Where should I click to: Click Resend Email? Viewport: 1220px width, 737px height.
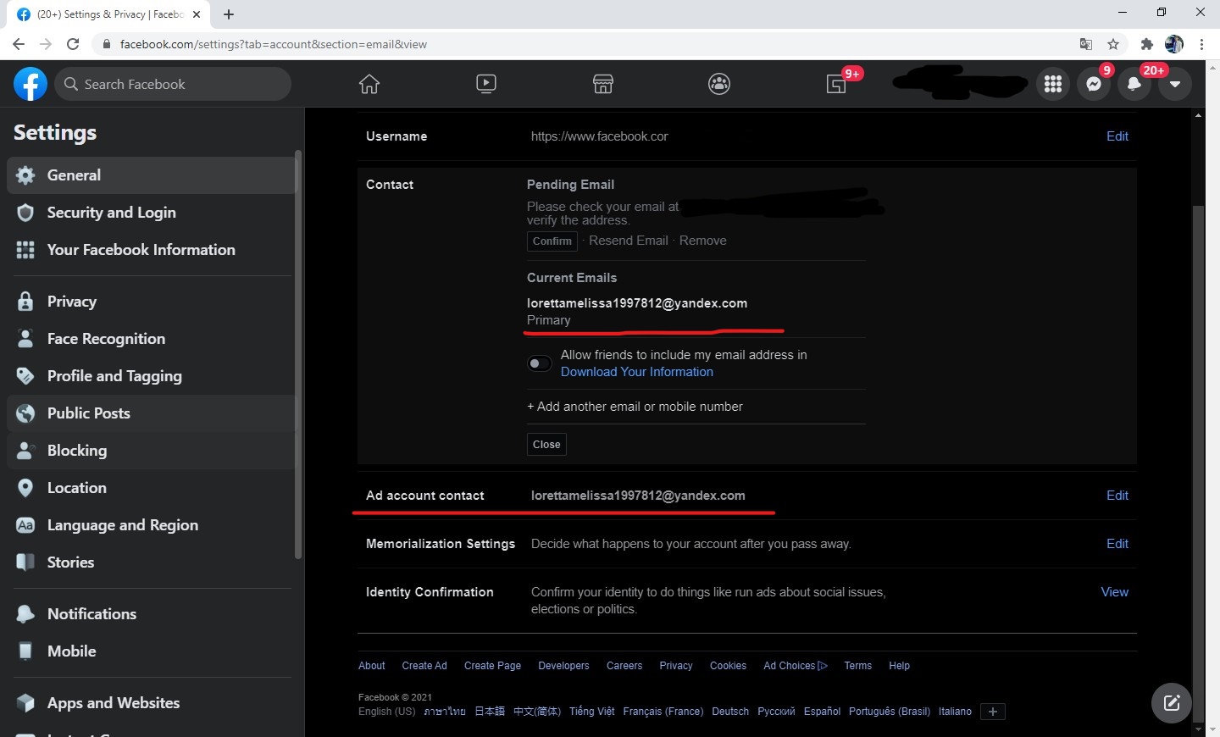click(x=629, y=241)
